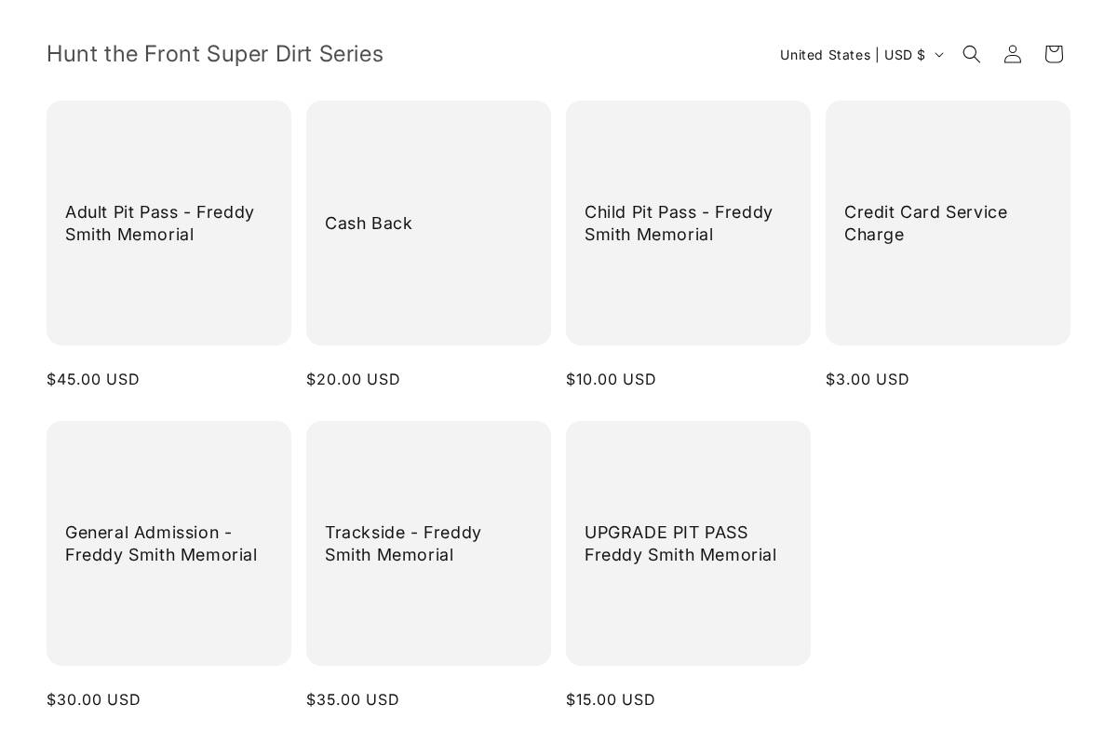Select the UPGRADE PIT PASS Freddy Smith Memorial item
The height and width of the screenshot is (745, 1117).
coord(680,543)
